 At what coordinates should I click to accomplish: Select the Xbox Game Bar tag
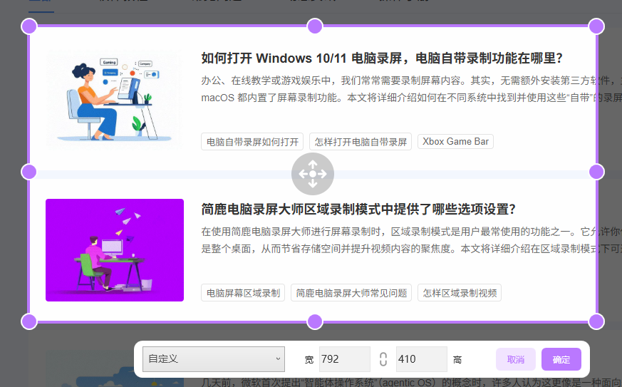455,142
